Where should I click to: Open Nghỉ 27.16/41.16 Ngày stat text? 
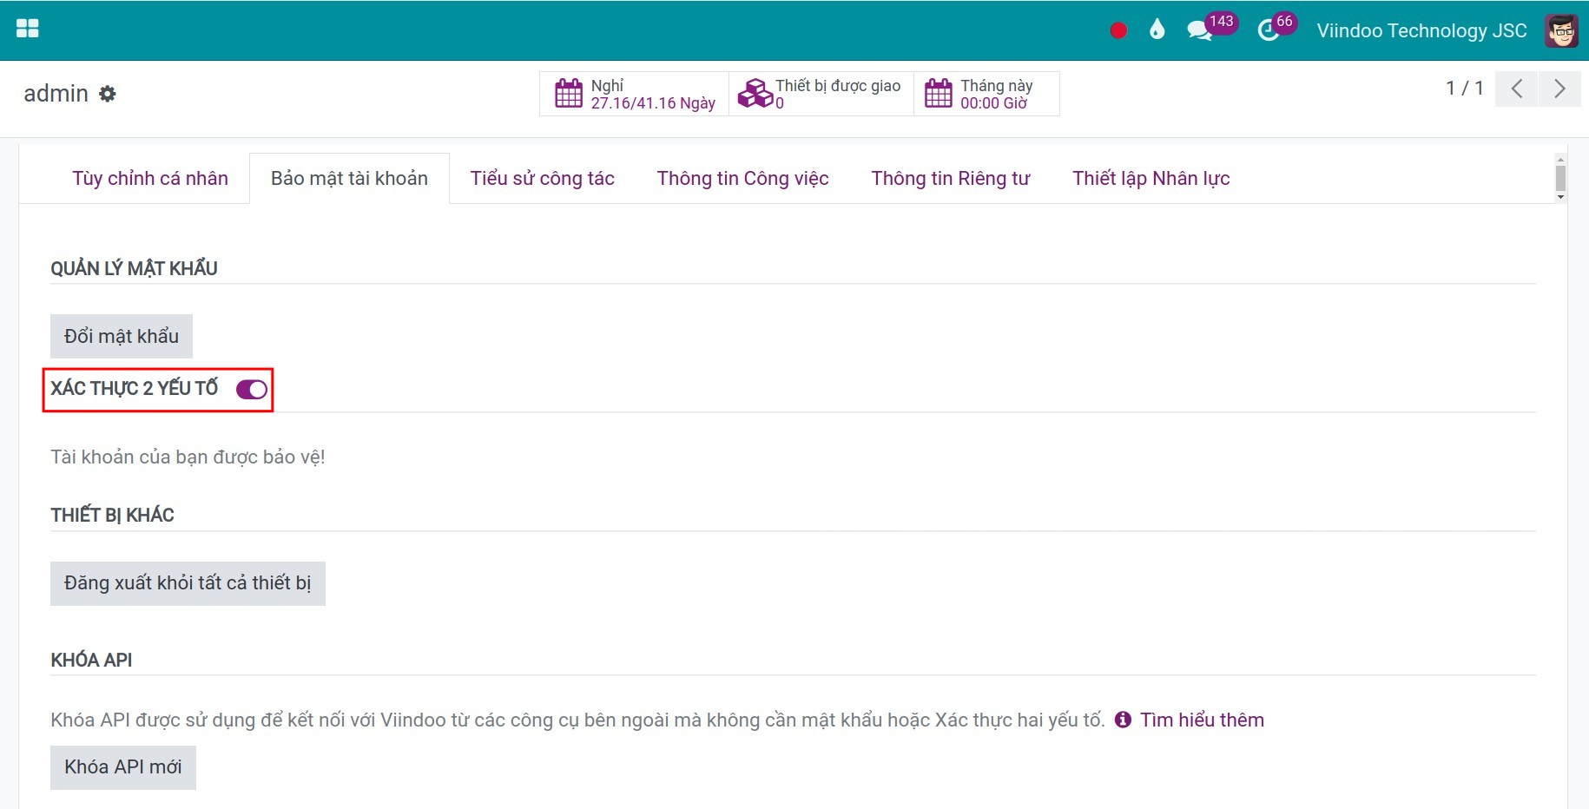(653, 94)
